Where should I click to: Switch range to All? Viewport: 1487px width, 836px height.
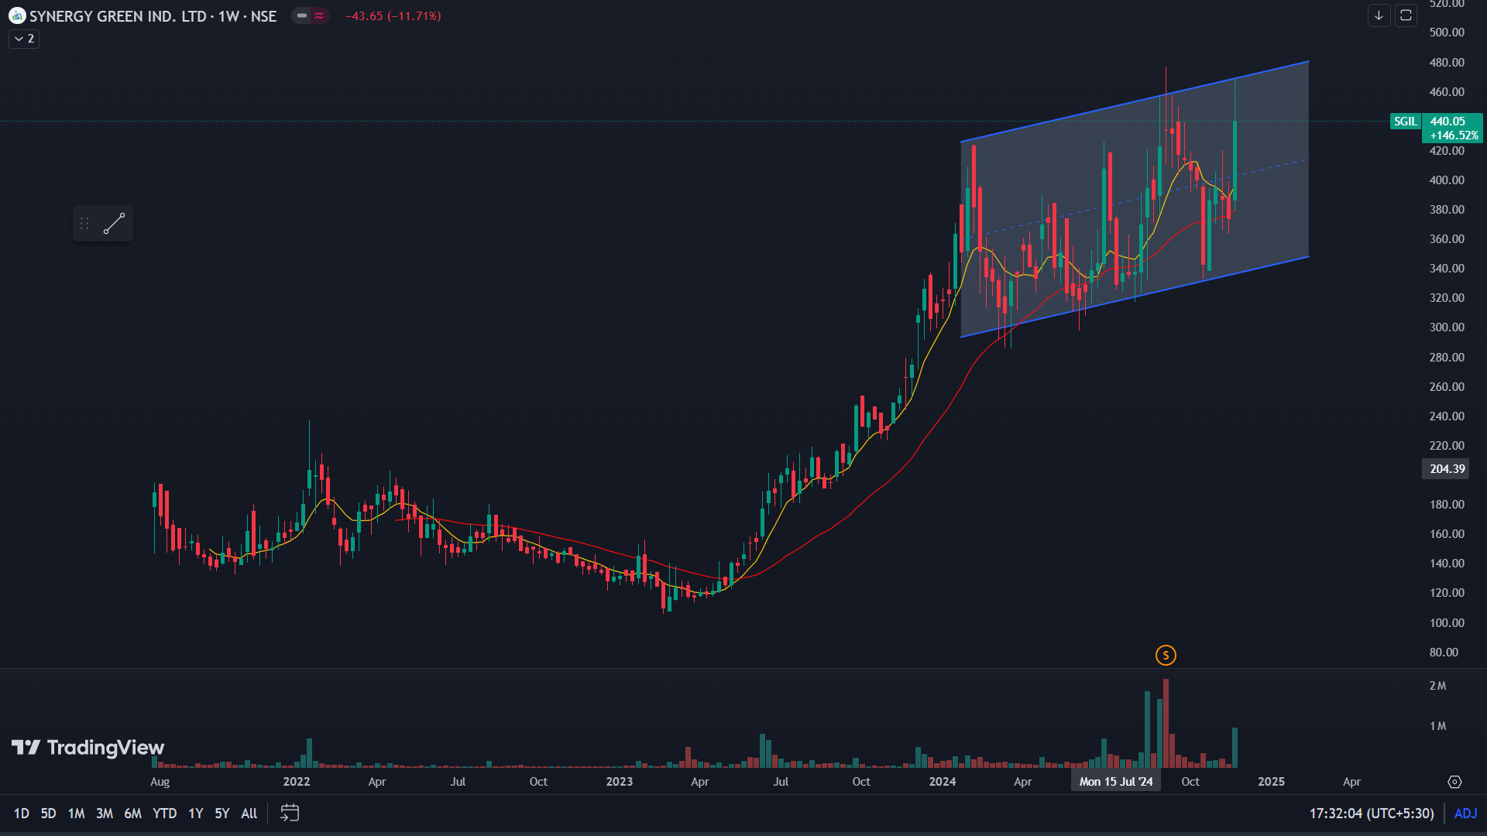point(249,813)
